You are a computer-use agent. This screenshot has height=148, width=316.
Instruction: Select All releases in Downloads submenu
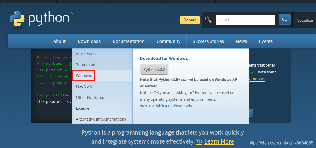click(102, 54)
